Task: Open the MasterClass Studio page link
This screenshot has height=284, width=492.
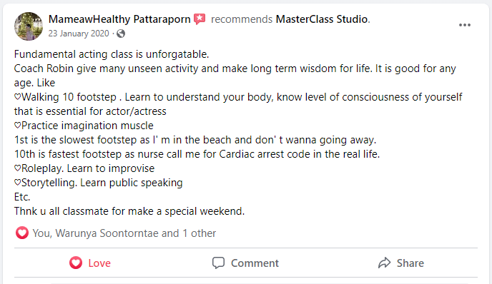Action: pyautogui.click(x=322, y=19)
